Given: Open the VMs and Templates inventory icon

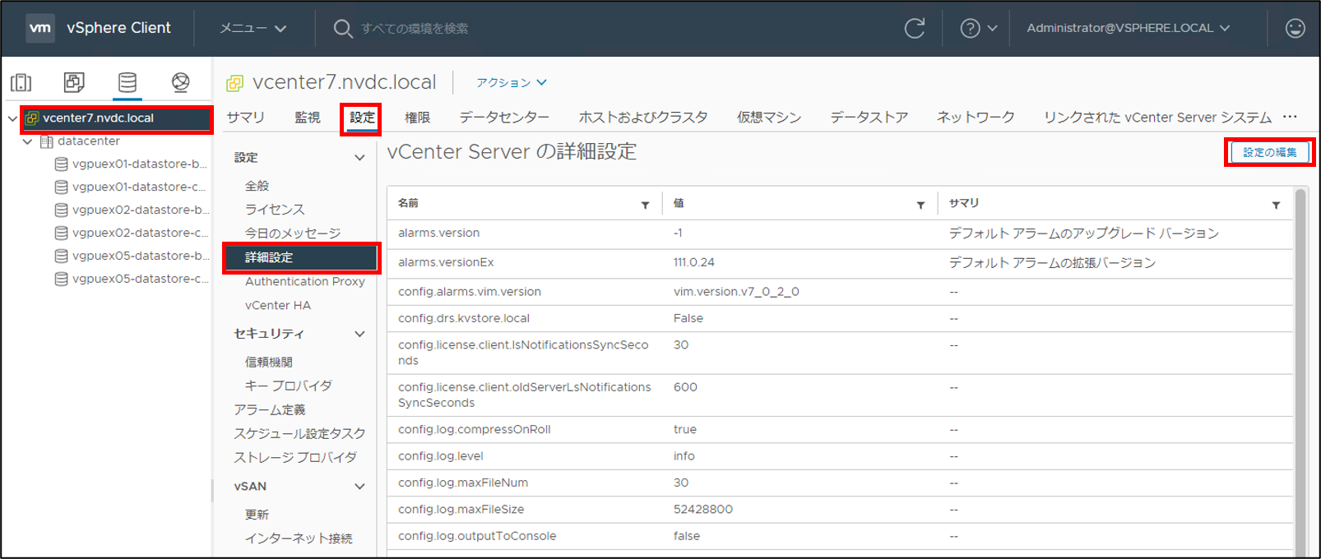Looking at the screenshot, I should pos(74,82).
